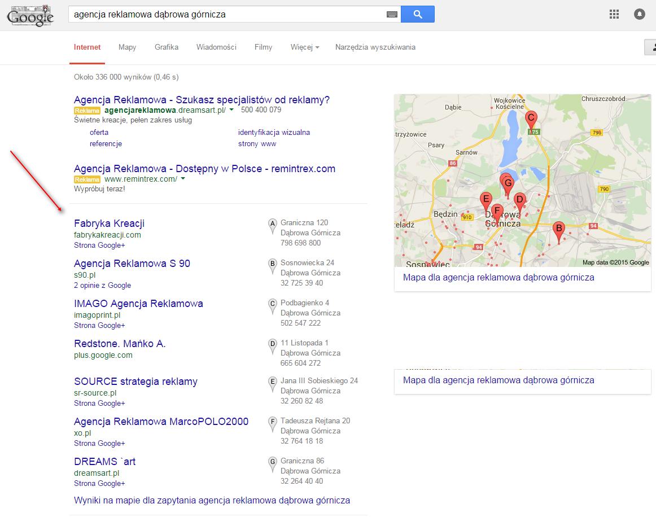
Task: Switch to the Grafika tab
Action: click(x=167, y=47)
